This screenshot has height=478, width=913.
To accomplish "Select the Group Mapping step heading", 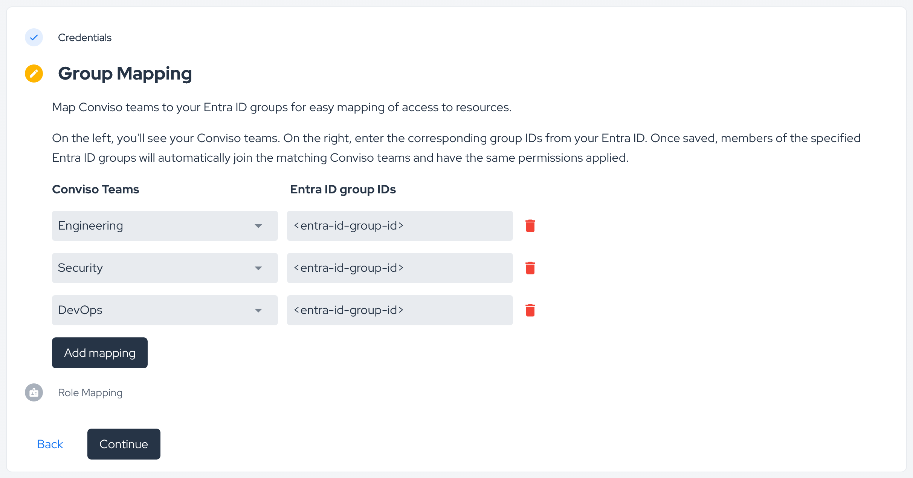I will pyautogui.click(x=125, y=74).
